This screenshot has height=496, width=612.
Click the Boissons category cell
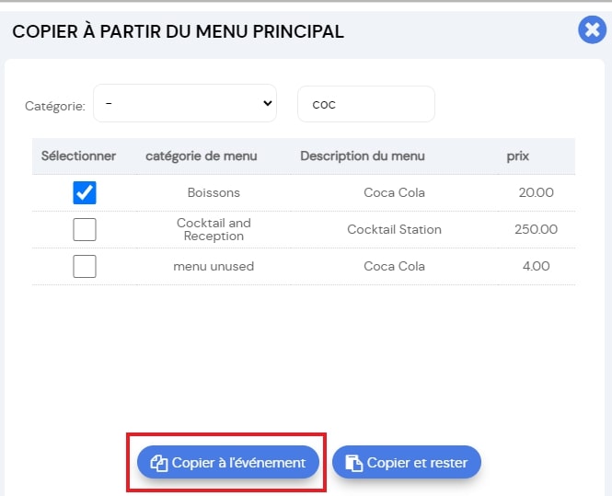214,192
